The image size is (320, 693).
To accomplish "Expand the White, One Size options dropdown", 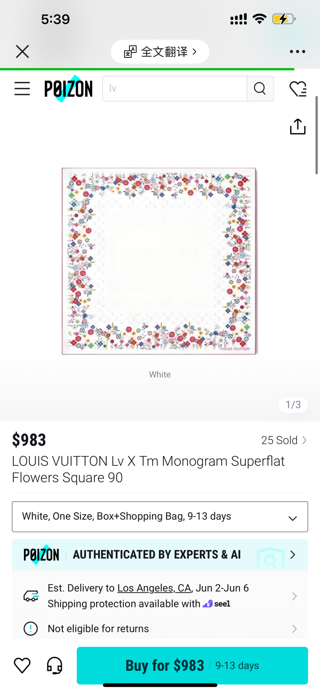I will pyautogui.click(x=160, y=517).
